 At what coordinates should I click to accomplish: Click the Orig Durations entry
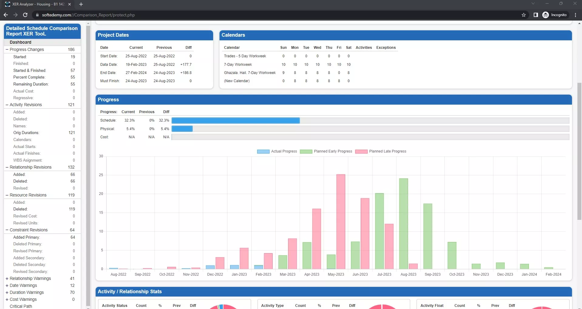tap(26, 133)
